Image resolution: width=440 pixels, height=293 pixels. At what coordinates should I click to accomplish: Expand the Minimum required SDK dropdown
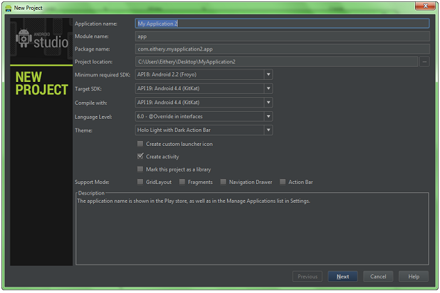pyautogui.click(x=269, y=75)
